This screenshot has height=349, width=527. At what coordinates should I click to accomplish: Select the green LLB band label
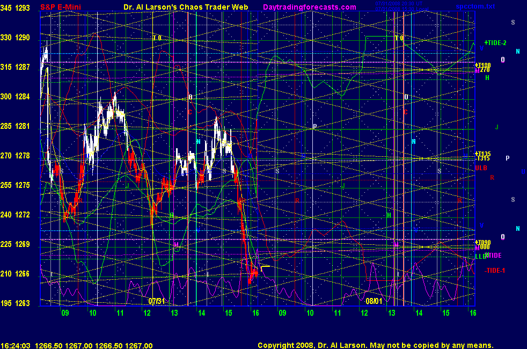pyautogui.click(x=480, y=257)
